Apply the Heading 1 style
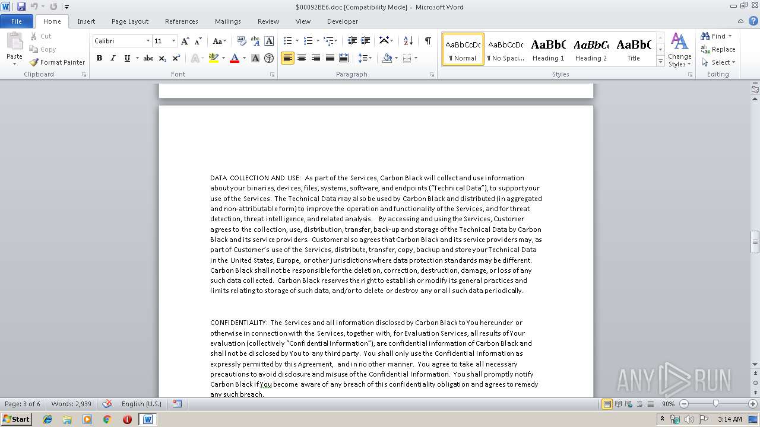Screen dimensions: 760x427 [x=548, y=49]
